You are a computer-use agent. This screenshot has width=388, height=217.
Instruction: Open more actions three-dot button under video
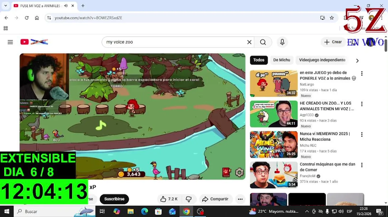point(240,199)
